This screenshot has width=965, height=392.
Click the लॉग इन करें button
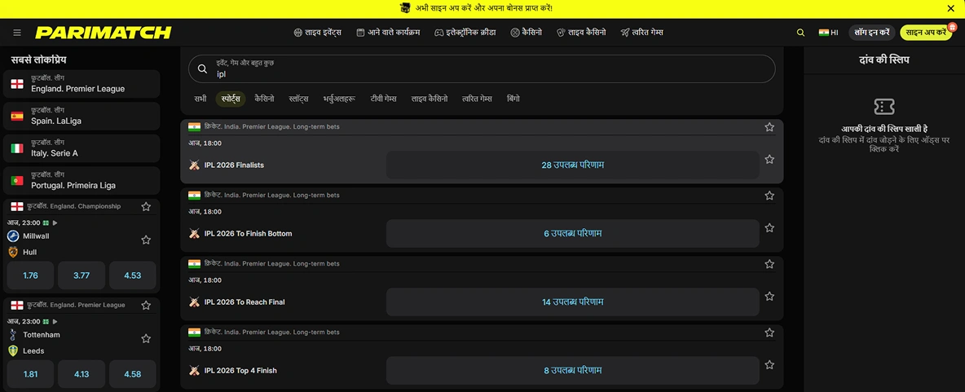click(872, 33)
